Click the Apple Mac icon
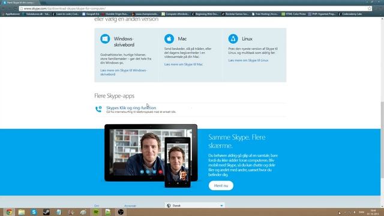This screenshot has width=384, height=216. [x=169, y=38]
